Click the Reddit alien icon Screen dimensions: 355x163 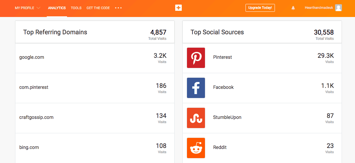pyautogui.click(x=196, y=148)
